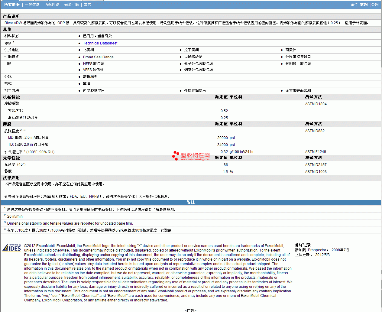Go to the 光学性能 tab in top bar
This screenshot has height=312, width=382.
(x=72, y=5)
